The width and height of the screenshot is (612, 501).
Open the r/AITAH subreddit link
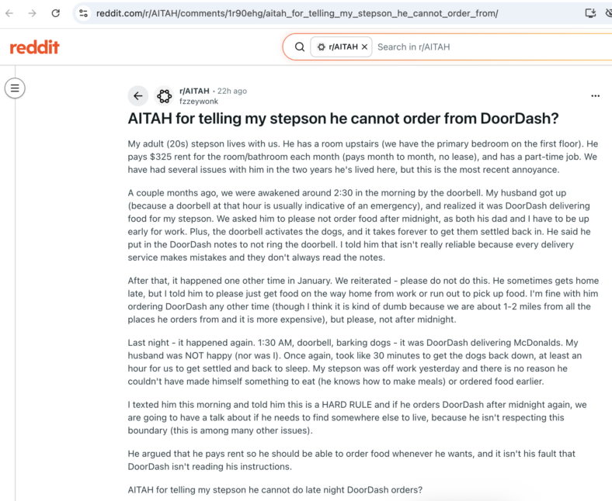point(194,91)
